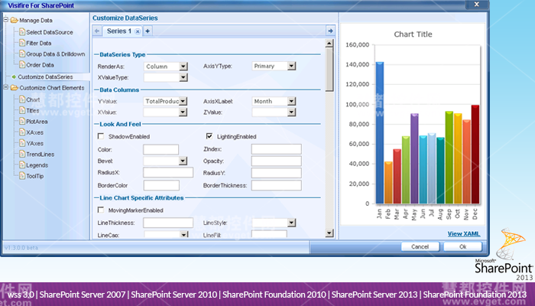Screen dimensions: 535x306
Task: Open the LineStyle dropdown
Action: pos(291,223)
